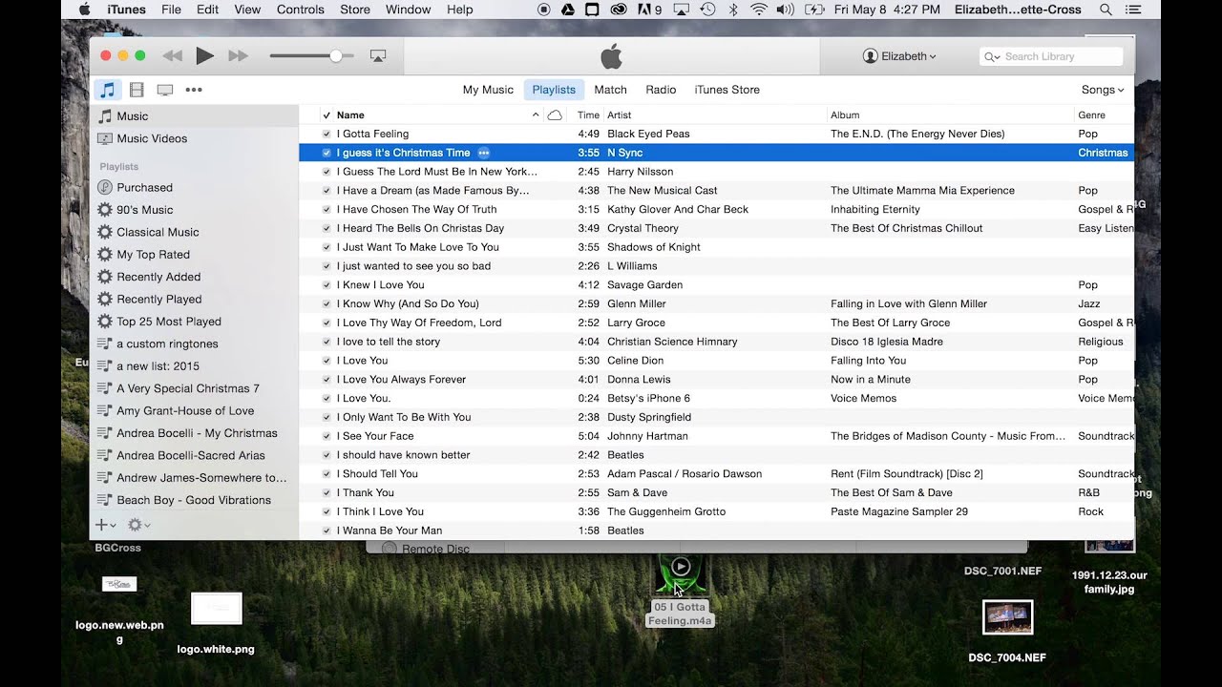The image size is (1222, 687).
Task: Sort by the Genre column header
Action: 1091,114
